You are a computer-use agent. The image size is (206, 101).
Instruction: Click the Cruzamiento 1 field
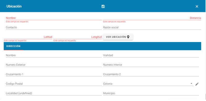pyautogui.click(x=54, y=74)
